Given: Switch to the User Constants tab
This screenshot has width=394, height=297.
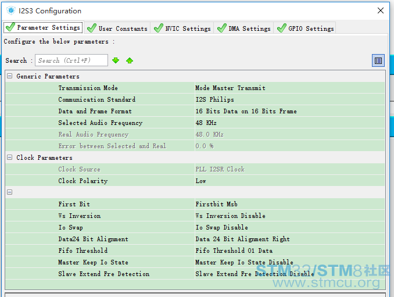Looking at the screenshot, I should point(117,28).
